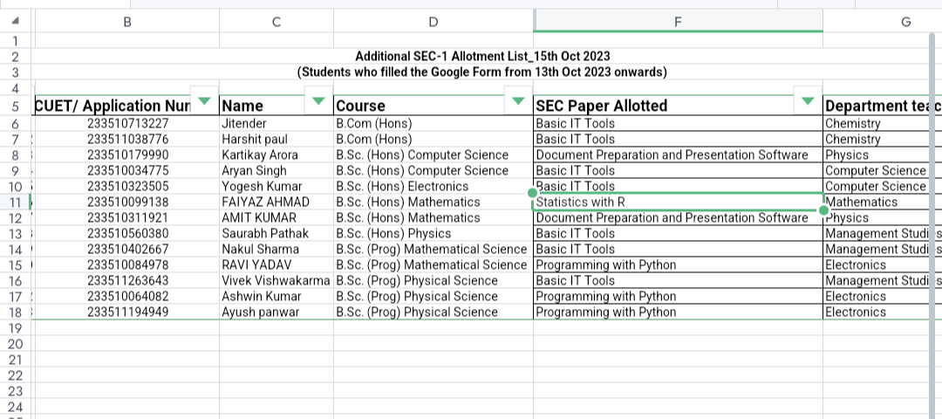Open the CUET/ Application Number filter dropdown

(x=204, y=100)
